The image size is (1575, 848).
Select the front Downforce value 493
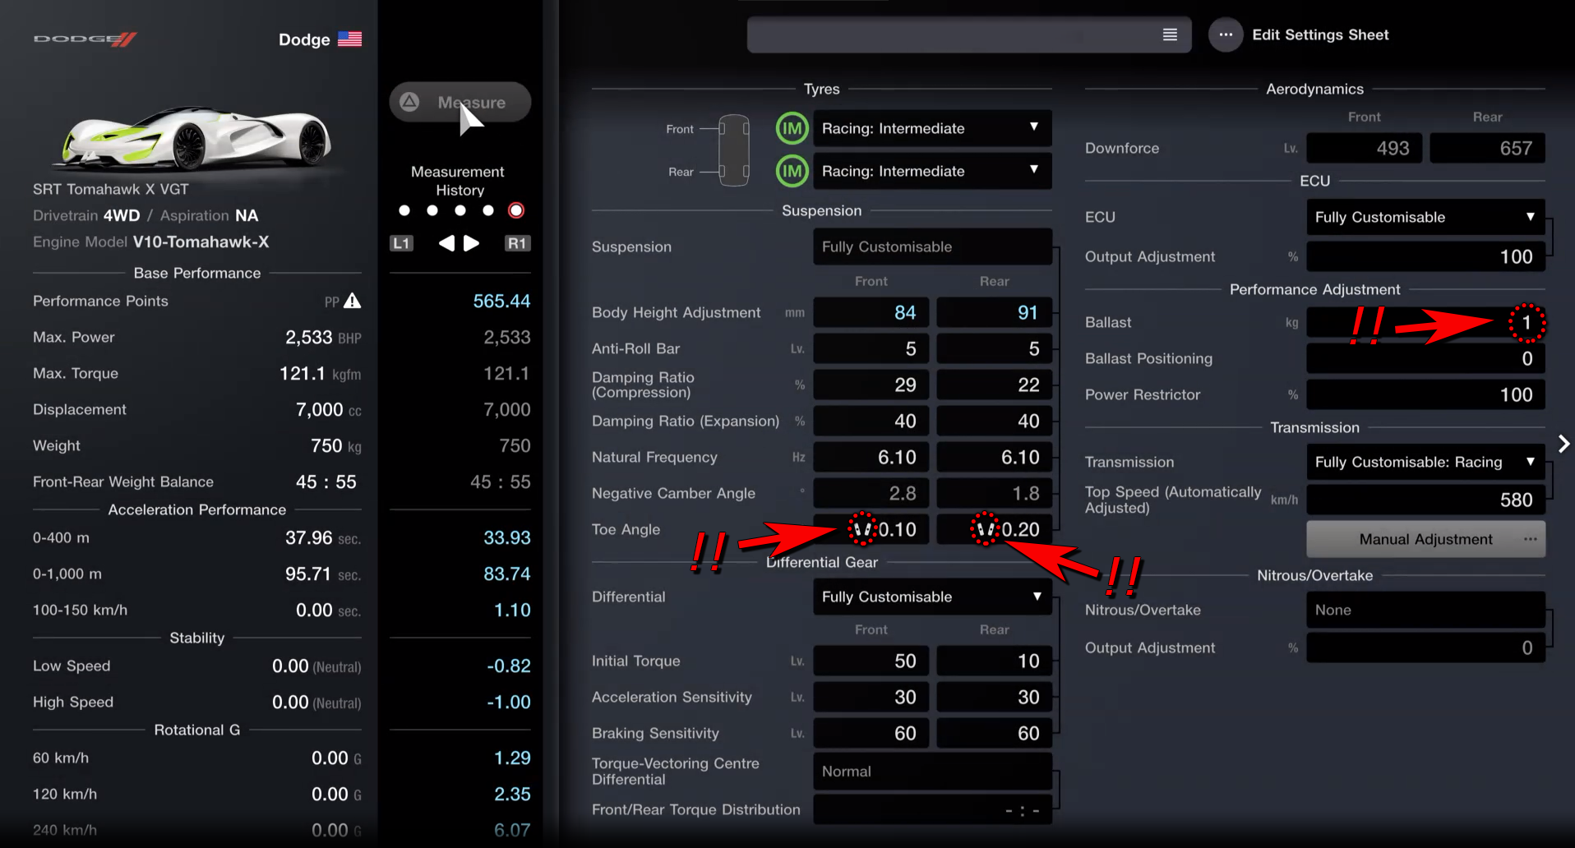pyautogui.click(x=1364, y=148)
